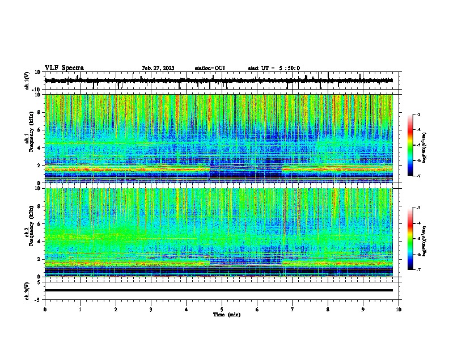Click the "station=OUJ" header label
Image resolution: width=449 pixels, height=347 pixels.
210,68
